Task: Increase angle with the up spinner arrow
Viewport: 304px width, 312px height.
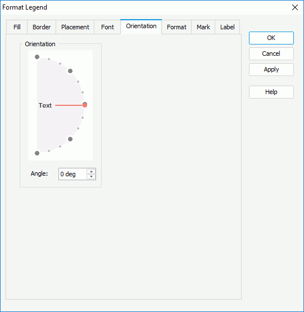Action: pyautogui.click(x=91, y=172)
